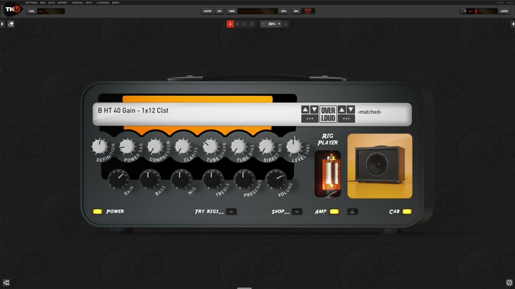Click the Tube Bias knob
This screenshot has height=289, width=515.
[238, 147]
